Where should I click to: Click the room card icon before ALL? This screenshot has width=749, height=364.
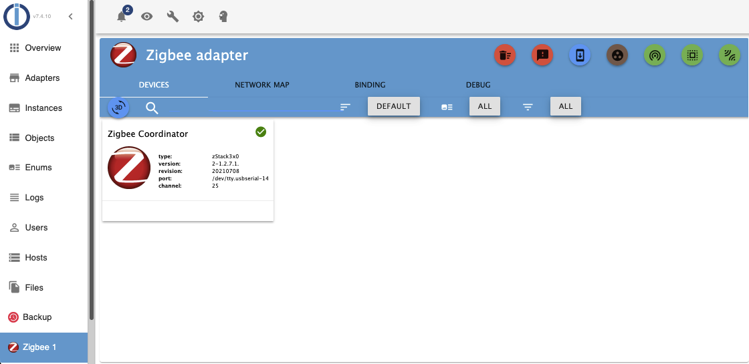click(447, 108)
